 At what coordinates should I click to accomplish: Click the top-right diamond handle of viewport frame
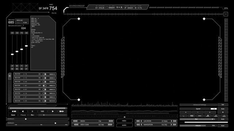point(204,19)
